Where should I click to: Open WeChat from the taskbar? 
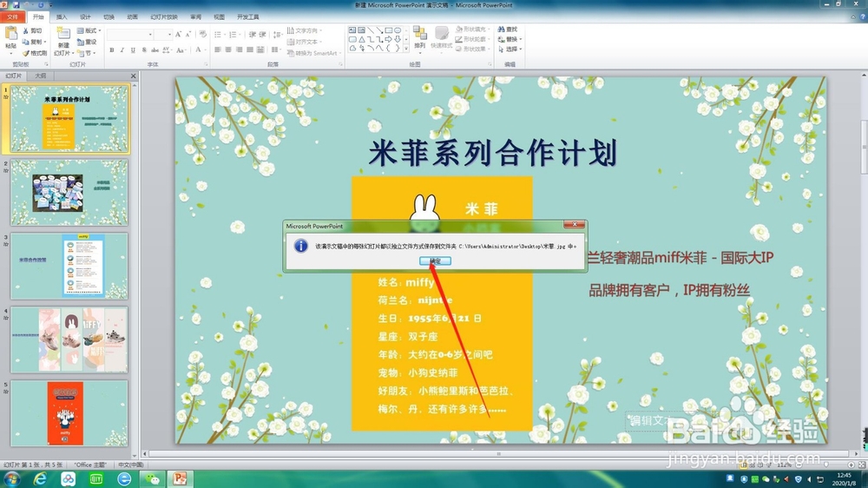[x=152, y=479]
